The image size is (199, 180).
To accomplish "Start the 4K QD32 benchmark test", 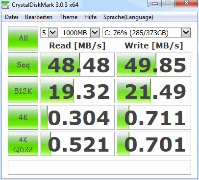I will tap(23, 144).
